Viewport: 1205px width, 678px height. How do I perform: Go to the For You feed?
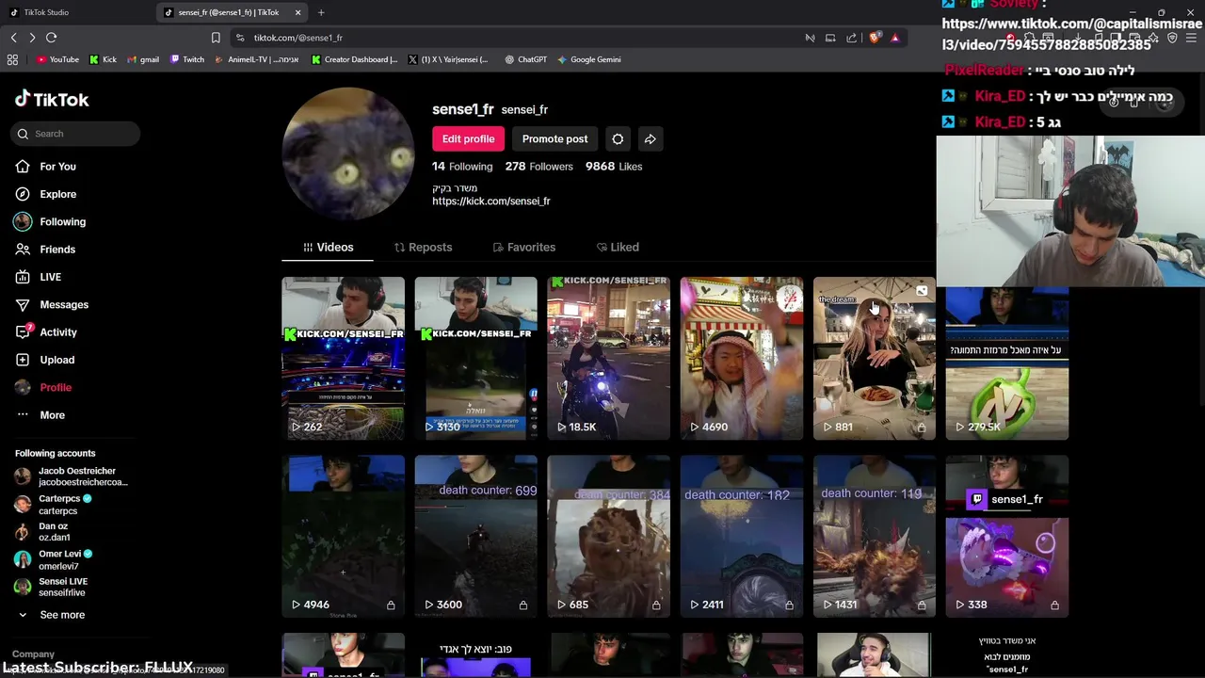pos(57,167)
